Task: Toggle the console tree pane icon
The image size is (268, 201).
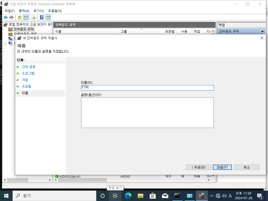Action: tap(26, 17)
